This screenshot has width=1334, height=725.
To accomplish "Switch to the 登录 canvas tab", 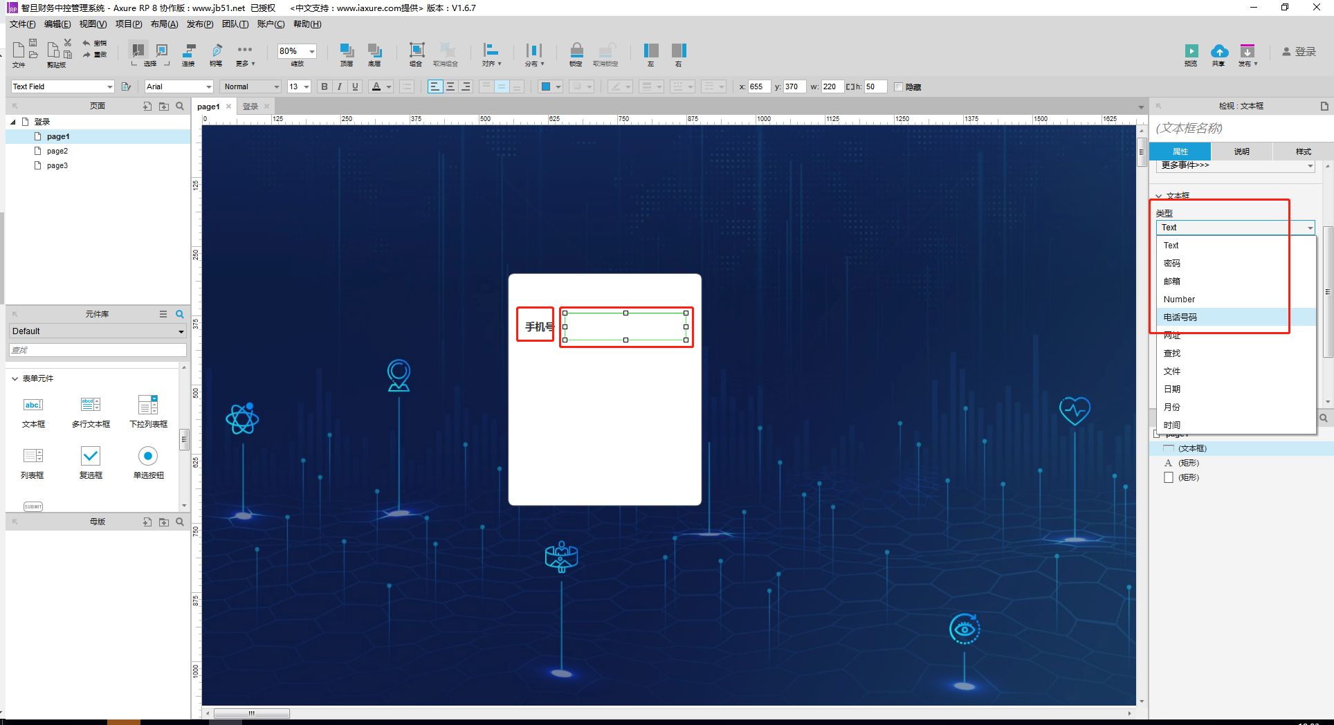I will (250, 107).
